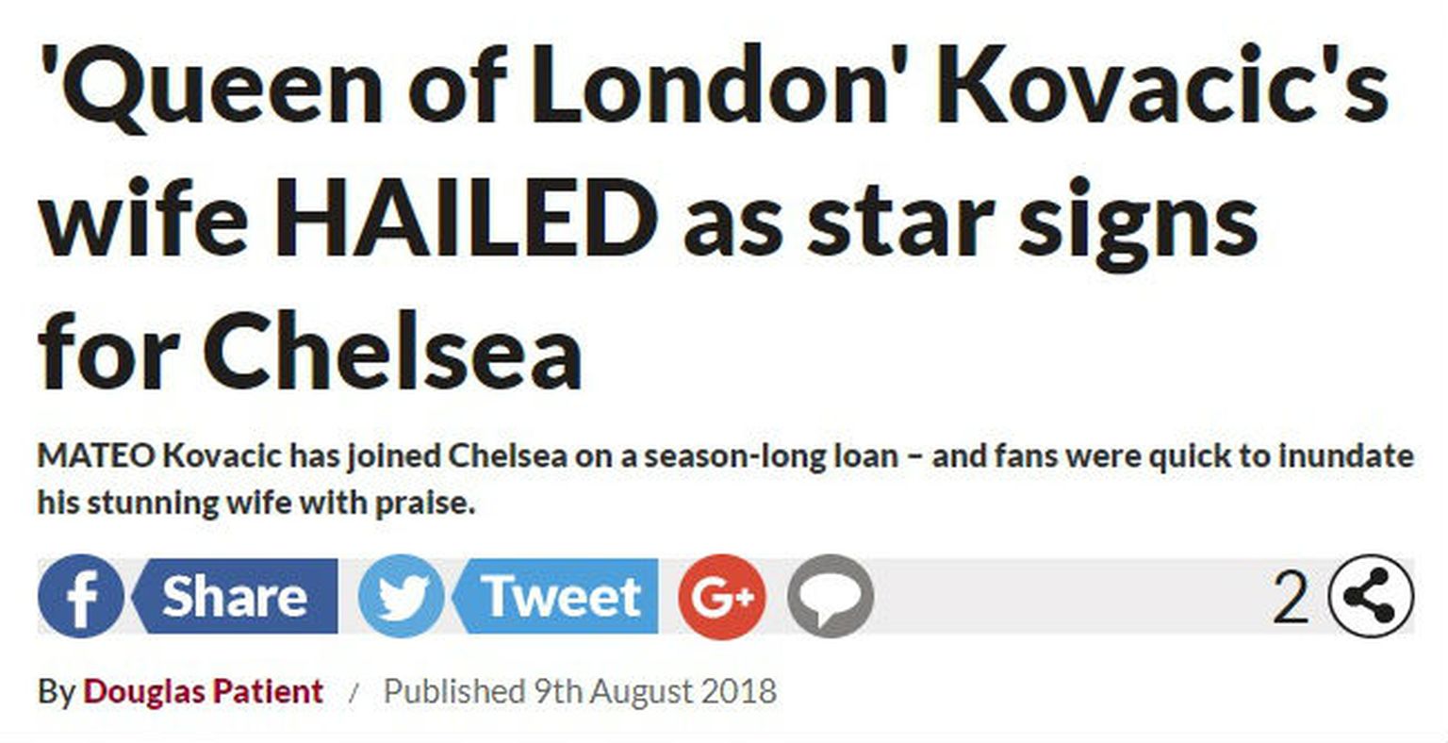This screenshot has width=1448, height=743.
Task: Click the Facebook circle logo icon
Action: 81,597
